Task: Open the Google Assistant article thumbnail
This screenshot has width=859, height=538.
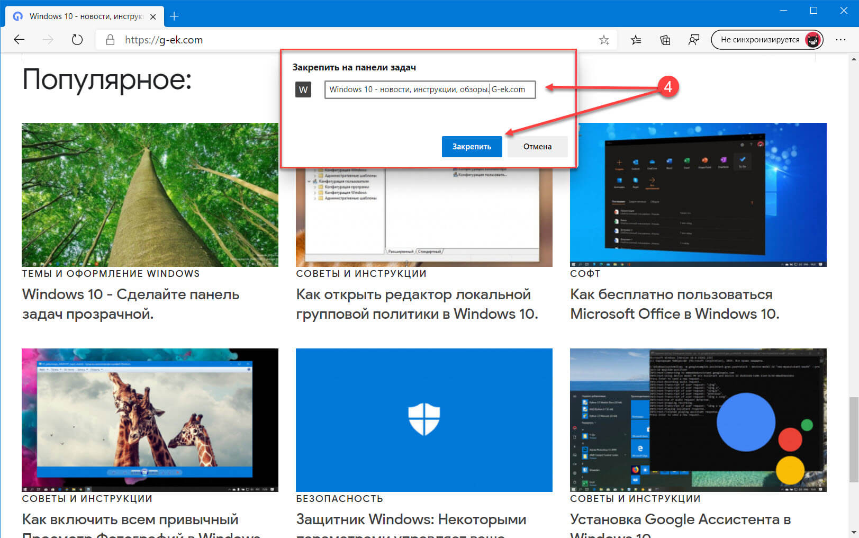Action: 698,420
